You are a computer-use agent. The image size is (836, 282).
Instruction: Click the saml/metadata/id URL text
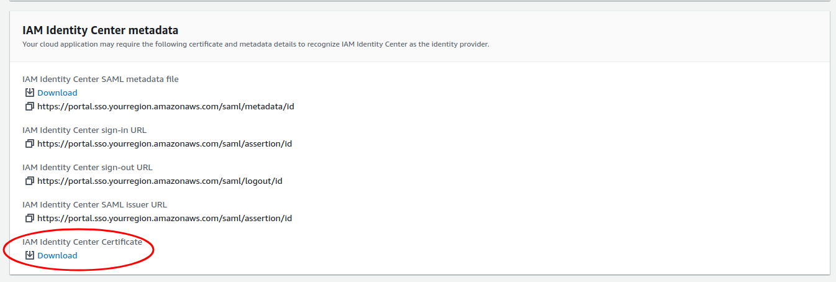point(165,106)
